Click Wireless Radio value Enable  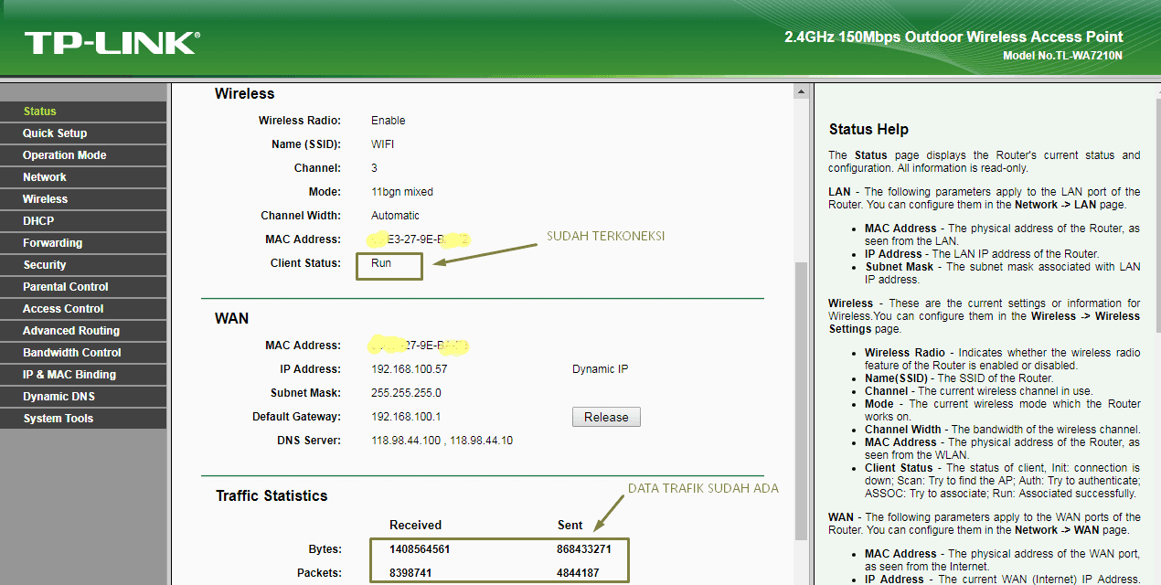tap(389, 121)
